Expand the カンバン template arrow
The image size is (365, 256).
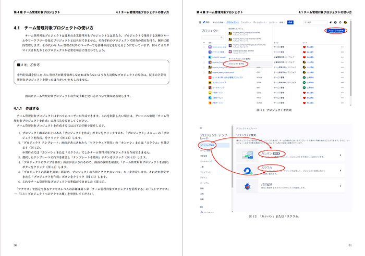pyautogui.click(x=340, y=155)
